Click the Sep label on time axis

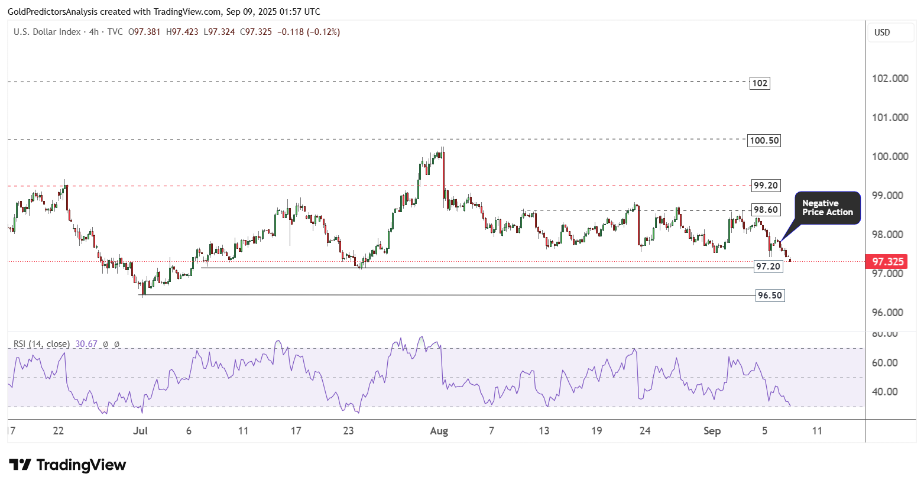(x=712, y=431)
